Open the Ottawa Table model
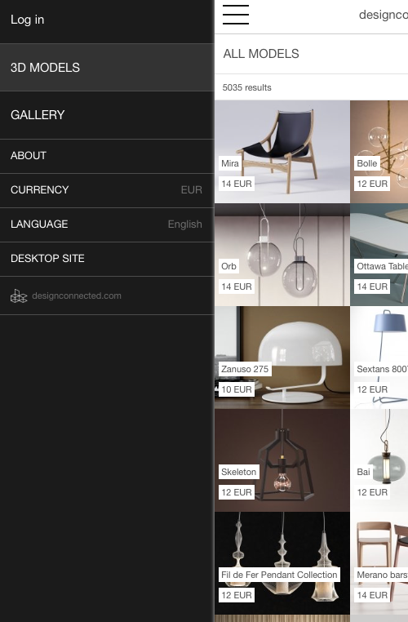This screenshot has height=622, width=408. (379, 255)
